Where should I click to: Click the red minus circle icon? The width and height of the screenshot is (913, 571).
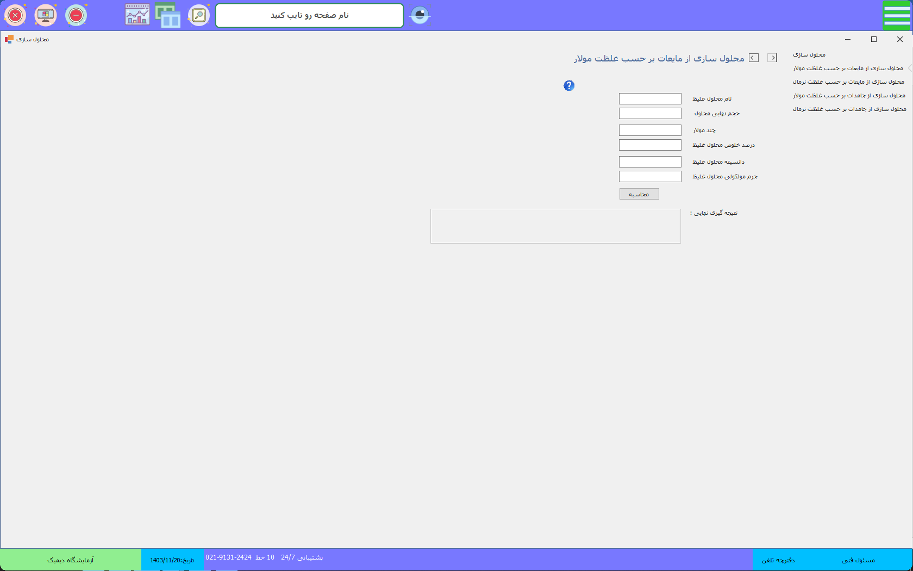pyautogui.click(x=76, y=15)
